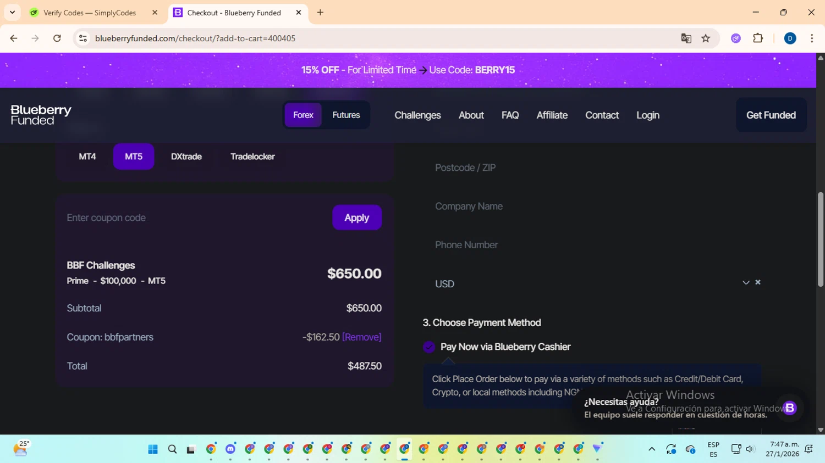Select Pay Now via Blueberry Cashier option
825x463 pixels.
(x=429, y=347)
